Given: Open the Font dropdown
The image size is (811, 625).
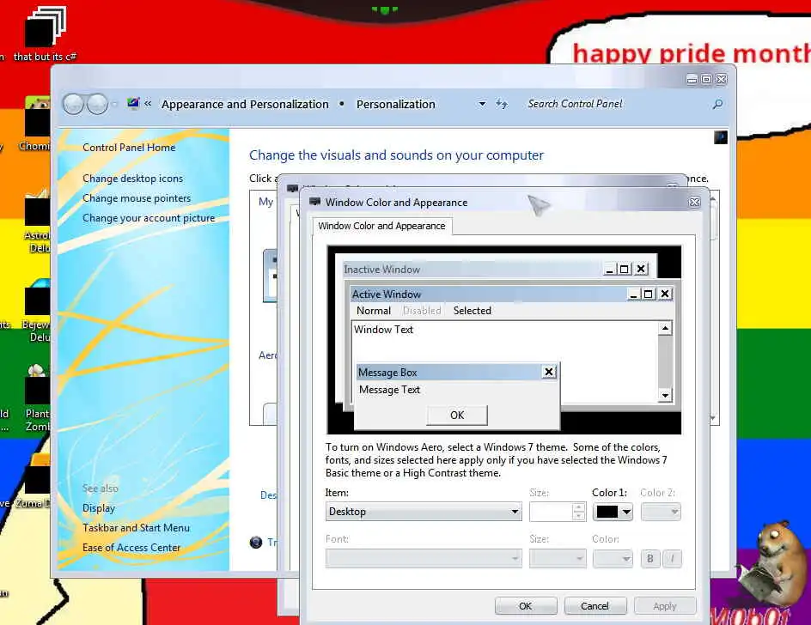Looking at the screenshot, I should pyautogui.click(x=423, y=558).
